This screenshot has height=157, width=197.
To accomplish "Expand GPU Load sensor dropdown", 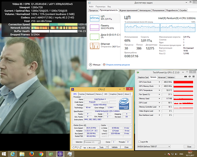I will tap(159, 103).
